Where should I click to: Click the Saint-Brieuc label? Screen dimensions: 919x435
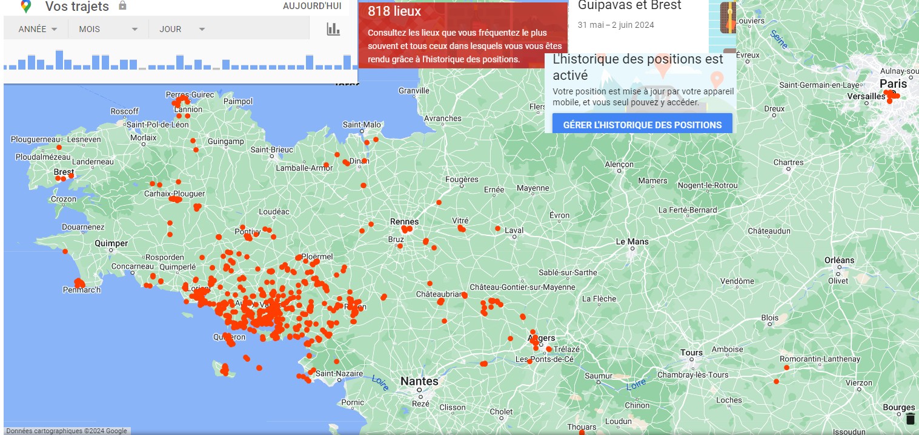[271, 149]
